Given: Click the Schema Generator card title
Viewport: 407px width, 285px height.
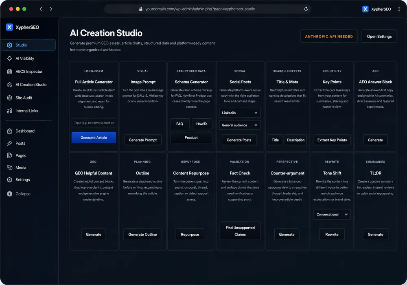Looking at the screenshot, I should click(x=191, y=82).
